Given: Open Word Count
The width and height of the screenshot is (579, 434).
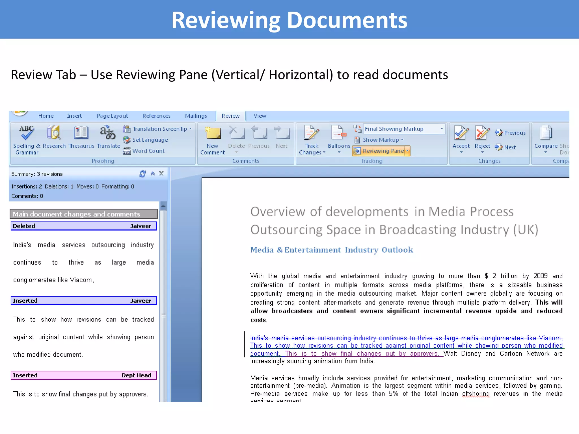Looking at the screenshot, I should point(144,151).
